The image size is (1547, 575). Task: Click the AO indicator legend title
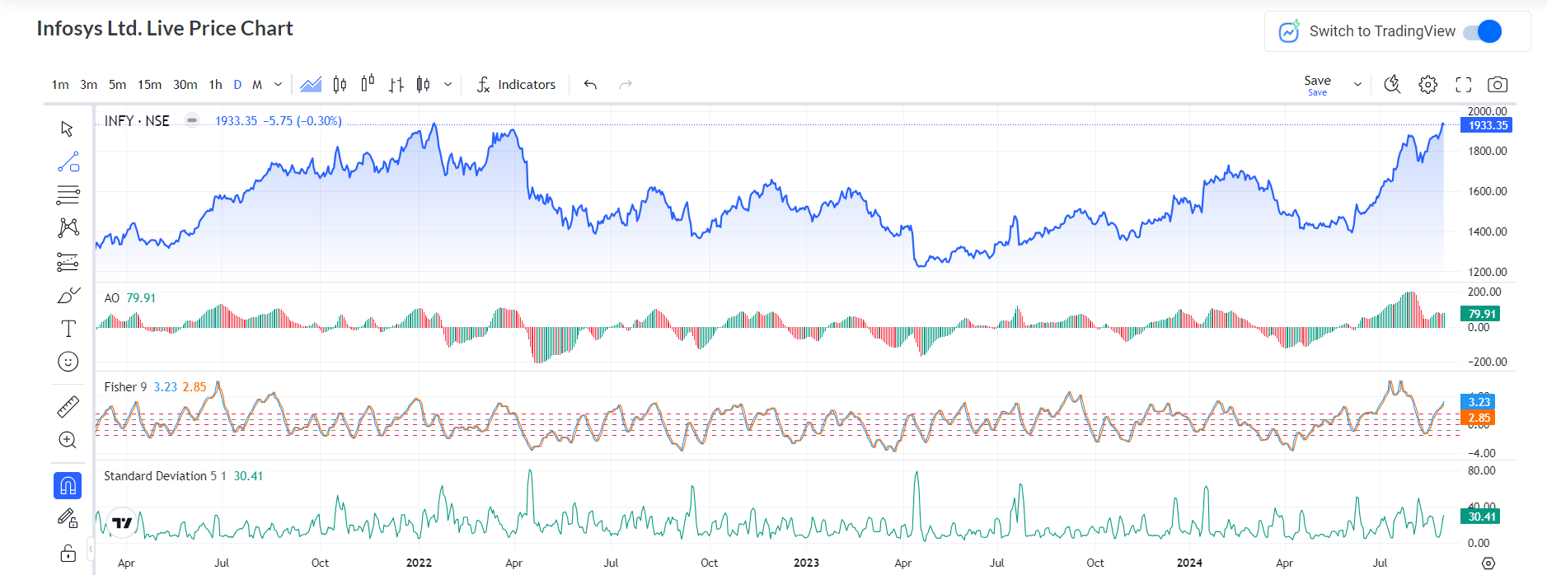(x=111, y=298)
